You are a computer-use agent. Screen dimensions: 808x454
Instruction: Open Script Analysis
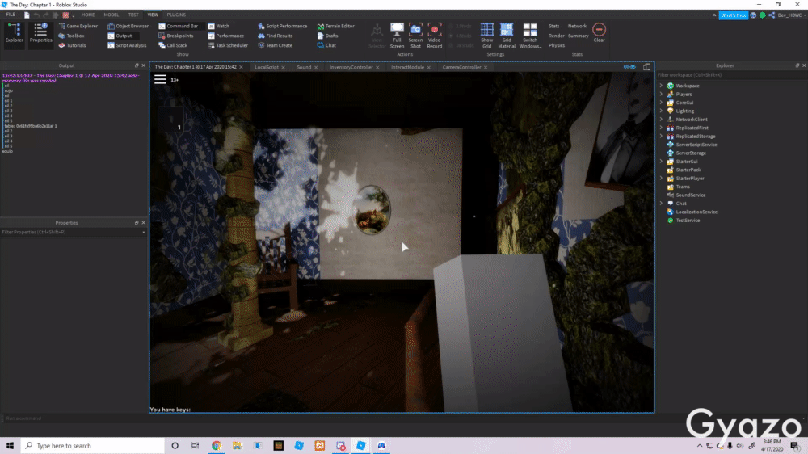coord(127,45)
